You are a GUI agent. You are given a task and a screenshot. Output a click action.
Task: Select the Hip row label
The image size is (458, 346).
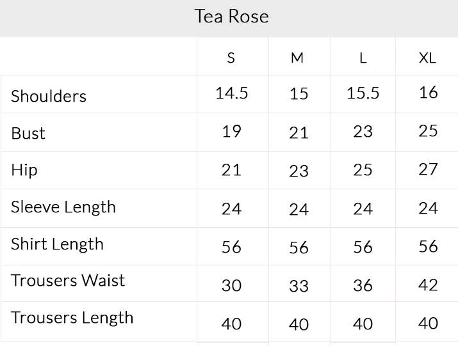(x=24, y=170)
